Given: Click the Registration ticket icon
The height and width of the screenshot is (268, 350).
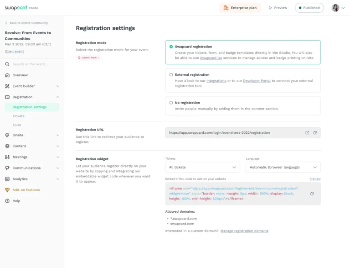Looking at the screenshot, I should 7,97.
